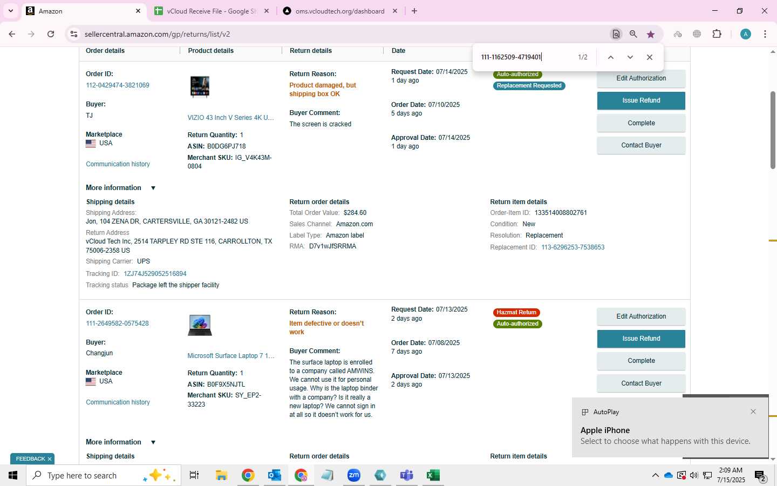777x486 pixels.
Task: Contact Buyer for the VIZIO return
Action: tap(641, 145)
